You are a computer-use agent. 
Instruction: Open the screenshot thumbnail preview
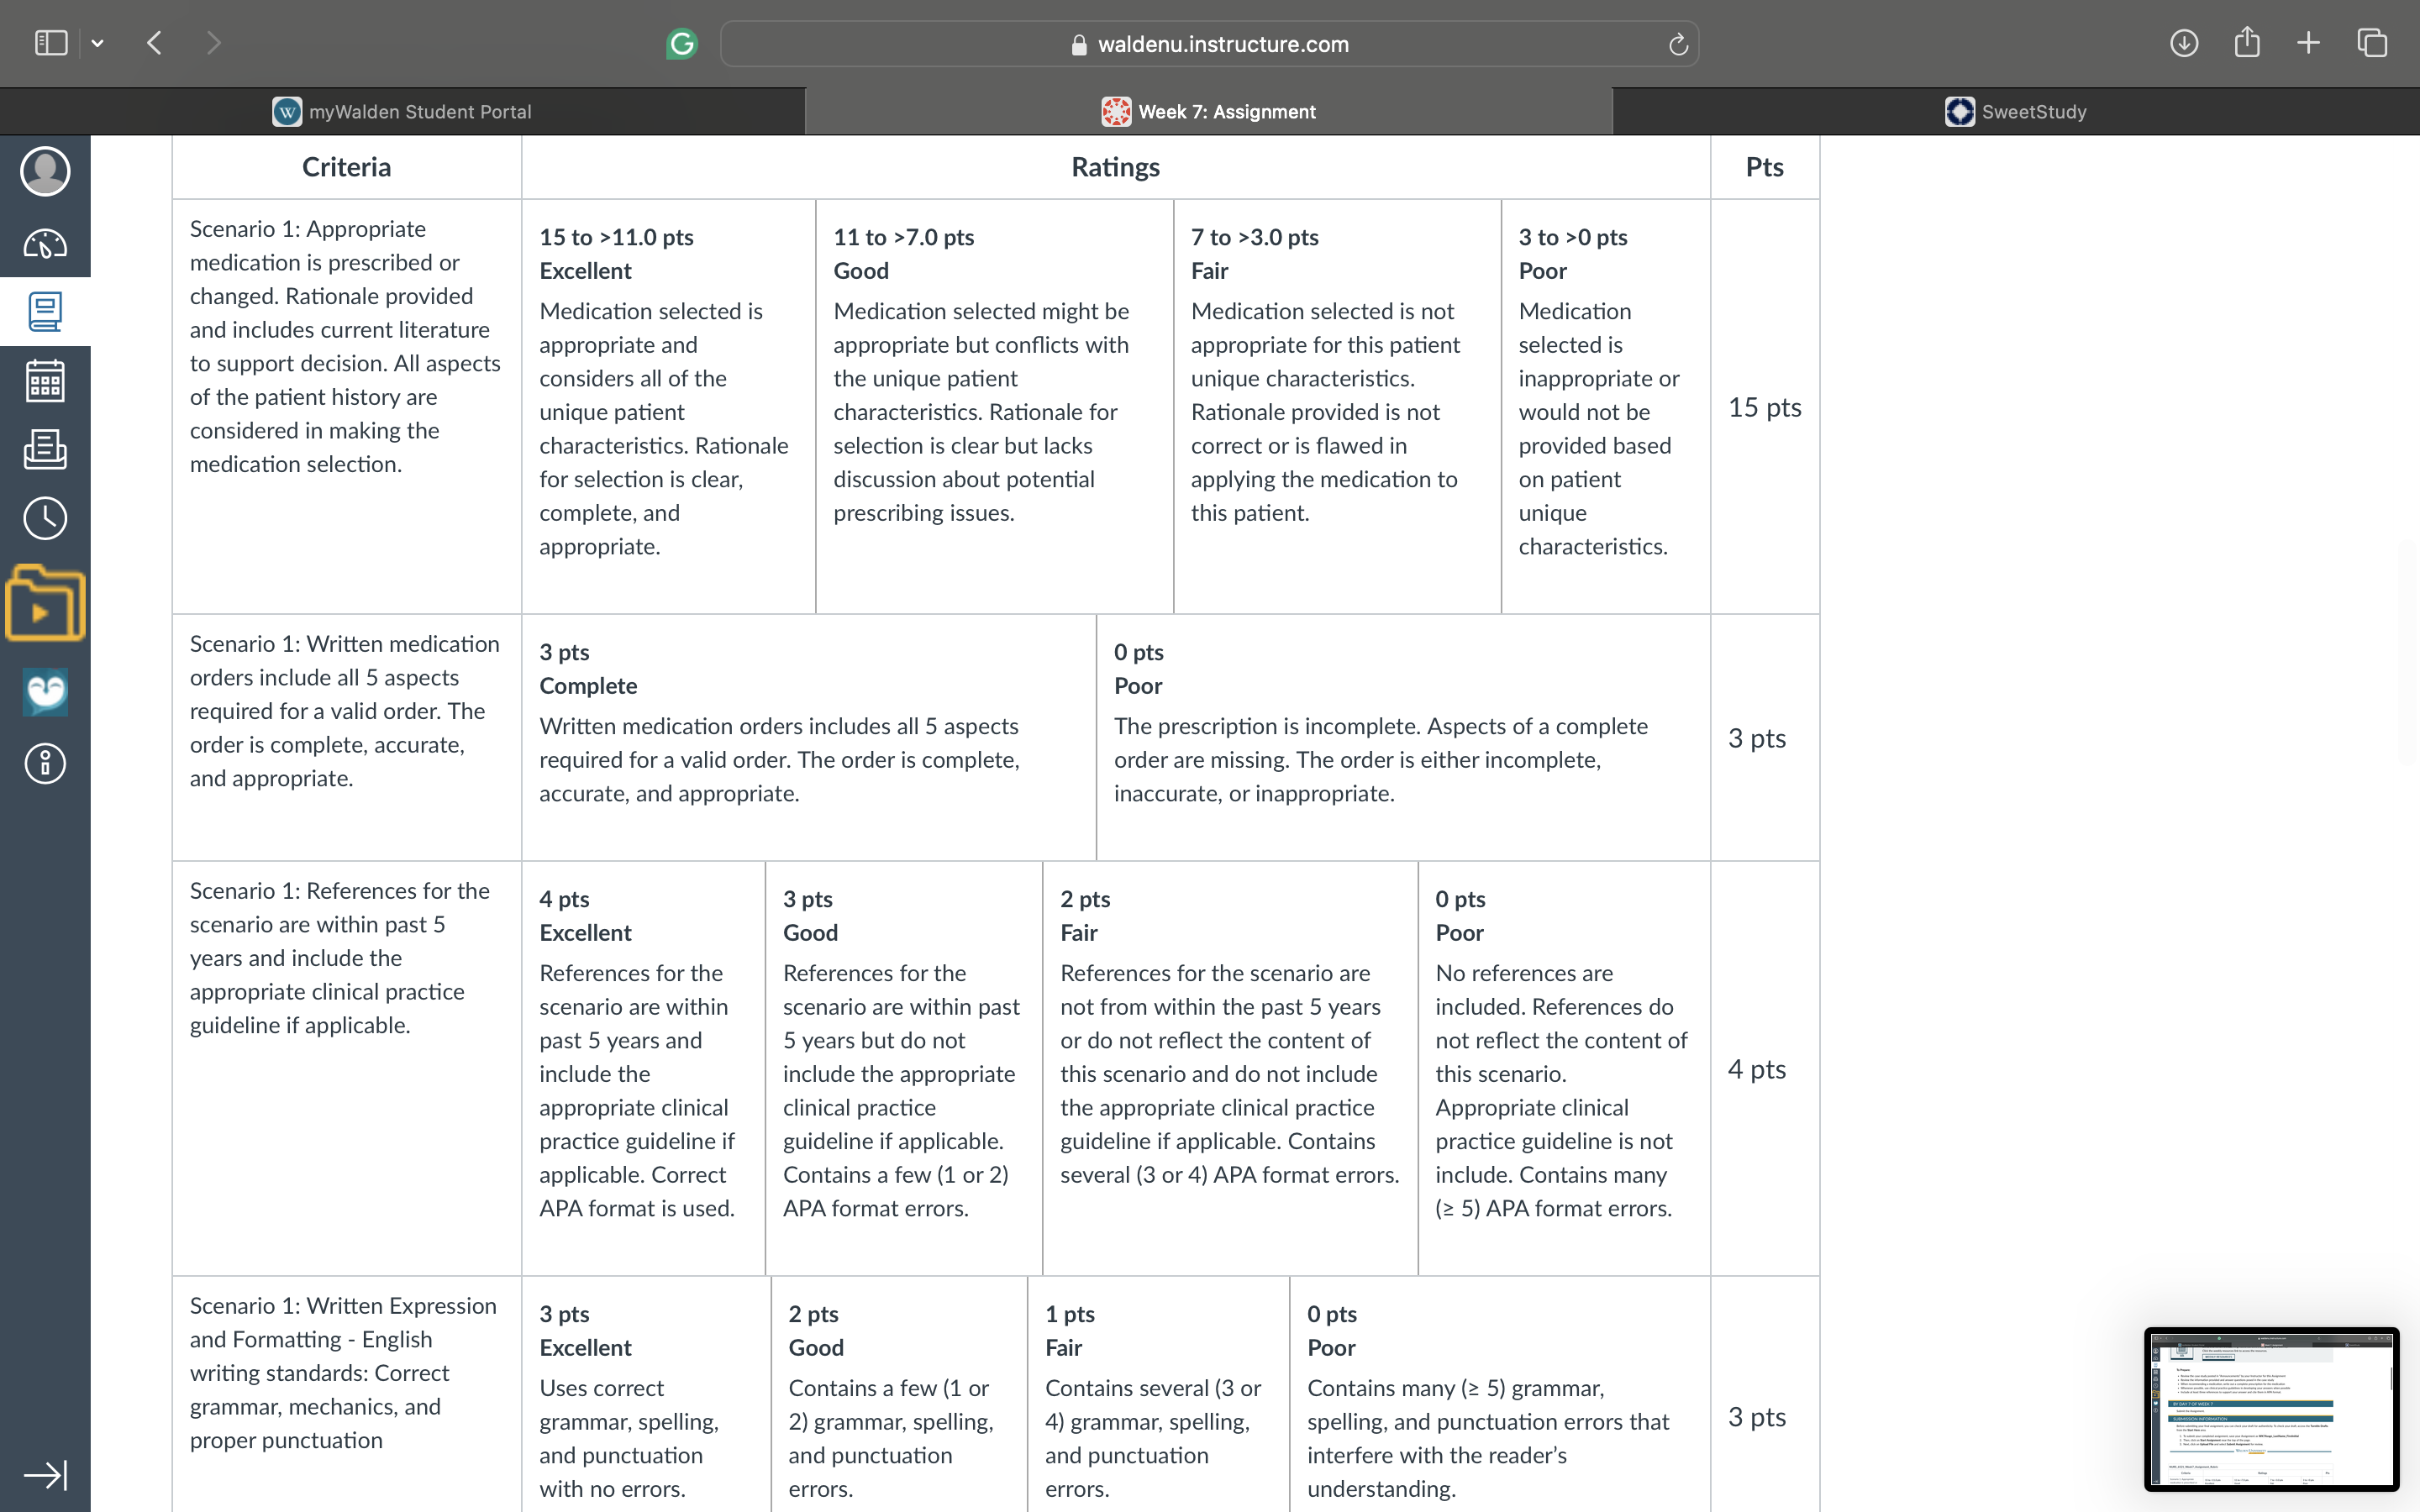[2271, 1409]
